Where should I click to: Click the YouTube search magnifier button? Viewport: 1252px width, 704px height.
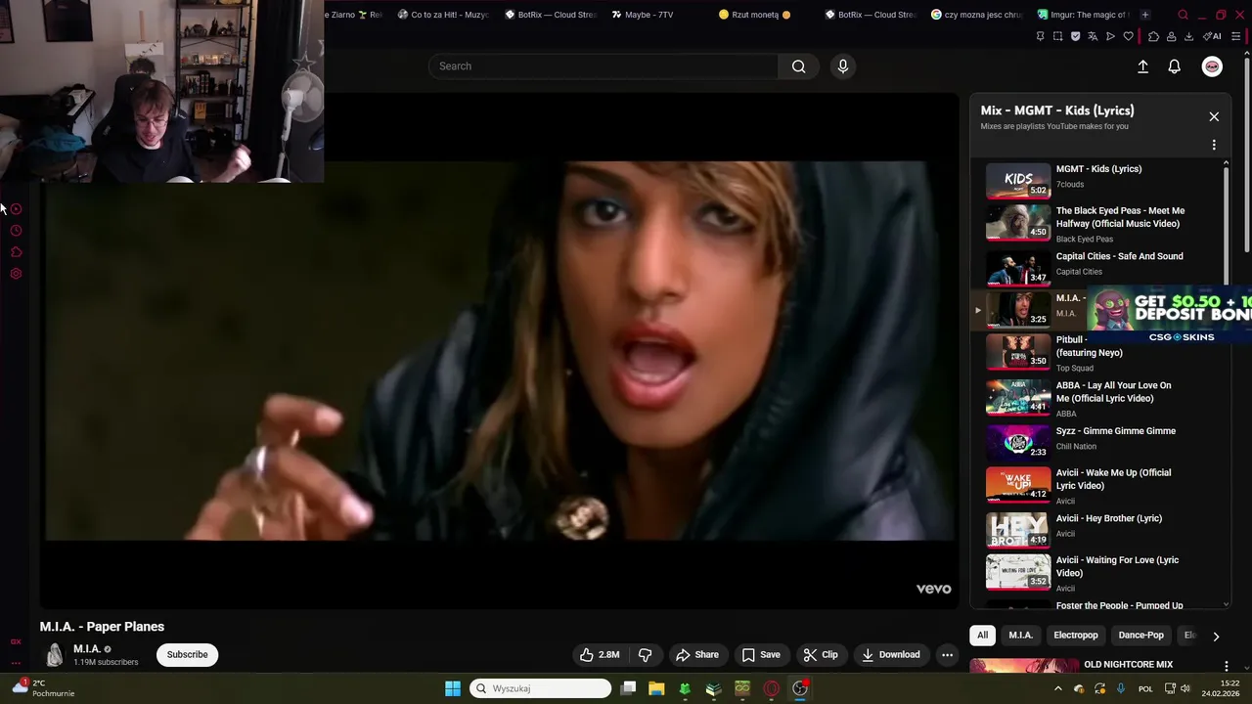click(798, 66)
